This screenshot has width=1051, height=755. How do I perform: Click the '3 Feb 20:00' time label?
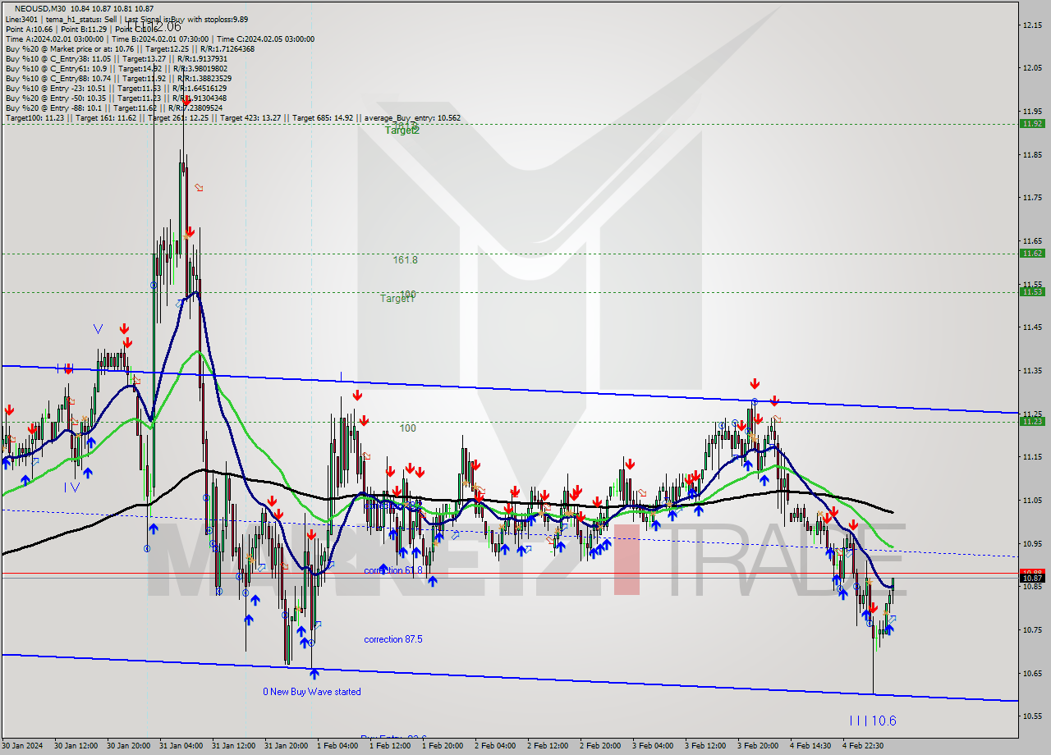pyautogui.click(x=758, y=746)
